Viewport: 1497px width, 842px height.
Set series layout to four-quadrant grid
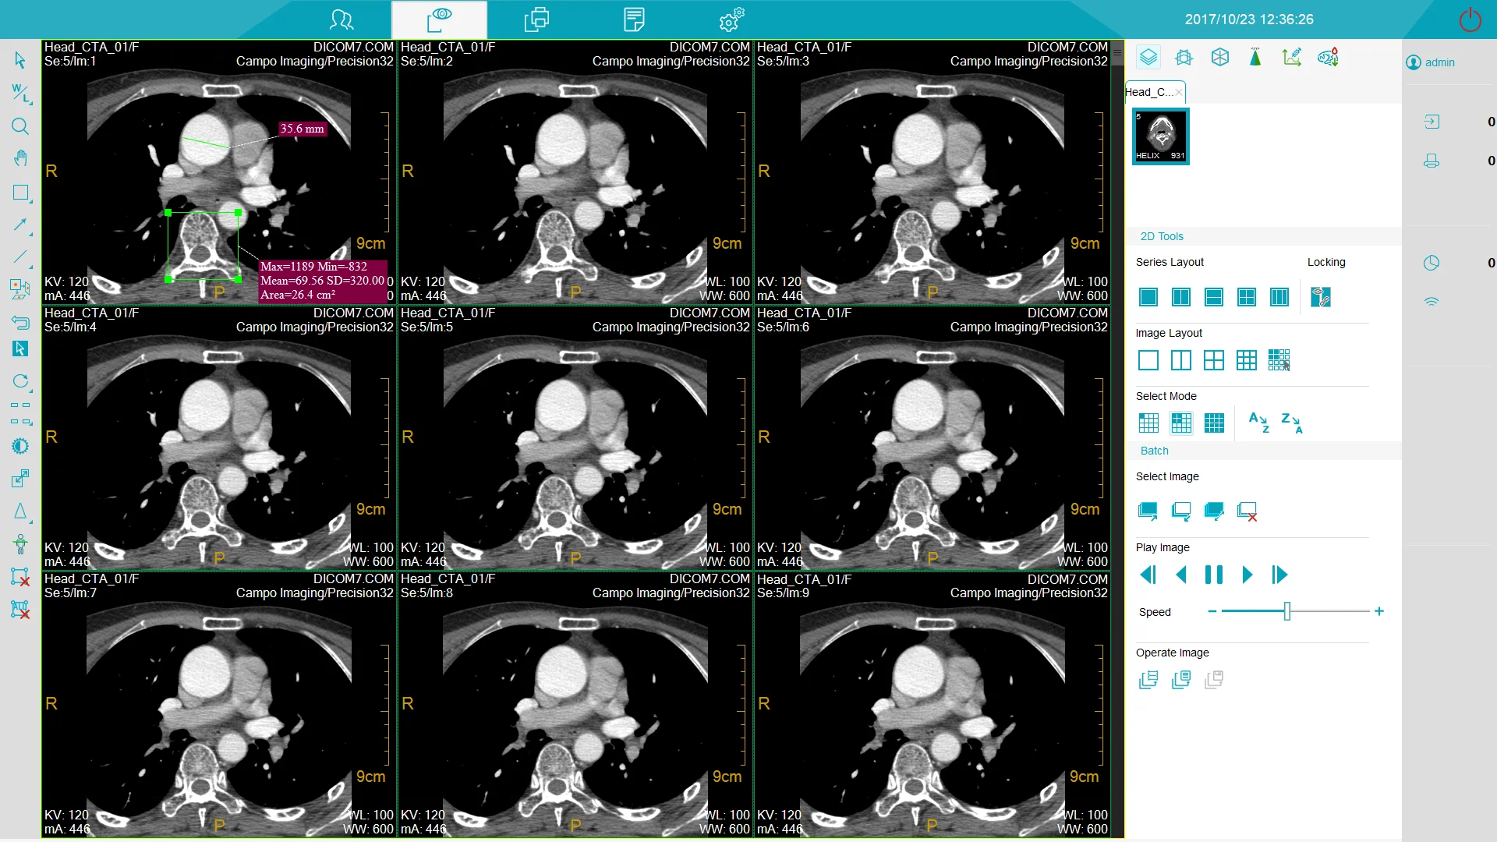coord(1247,297)
